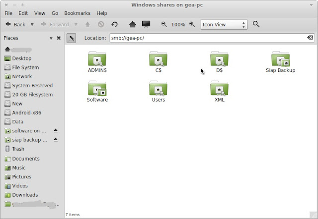Open Videos in the sidebar
Viewport: 318px width, 219px height.
16,186
